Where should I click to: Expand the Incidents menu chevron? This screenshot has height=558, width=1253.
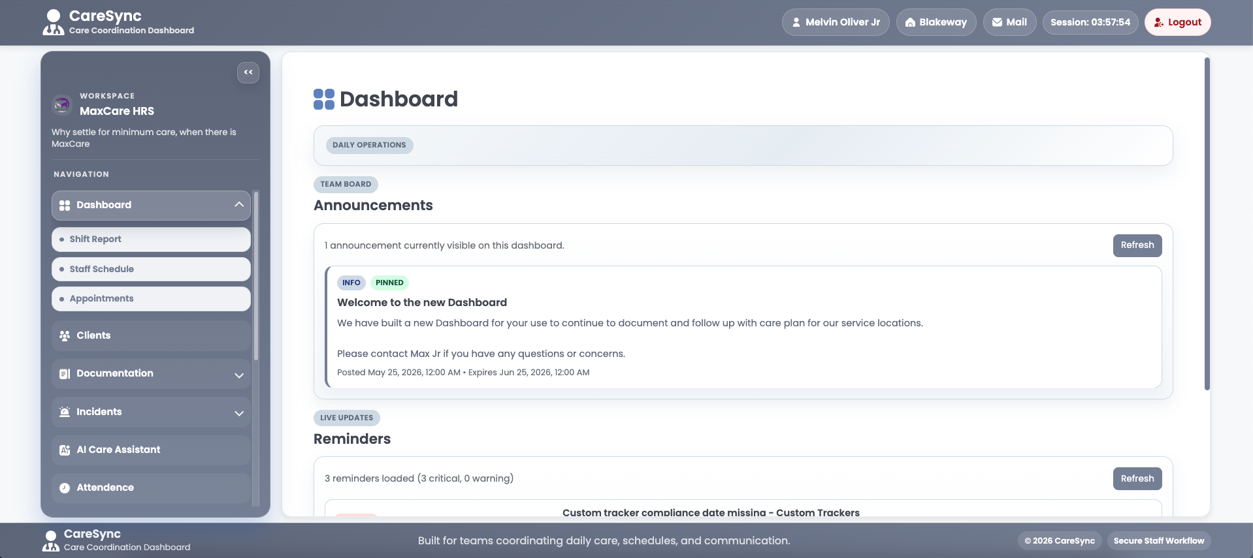tap(239, 413)
